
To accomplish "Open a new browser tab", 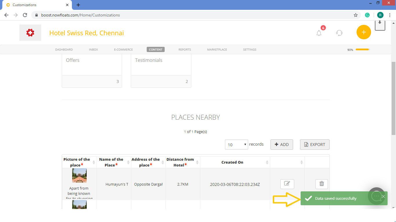I will pyautogui.click(x=78, y=5).
